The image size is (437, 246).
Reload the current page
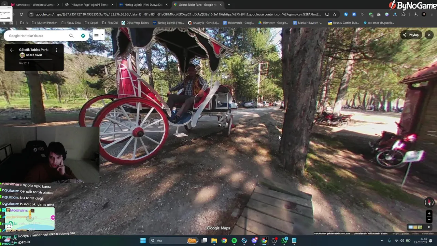[x=21, y=14]
